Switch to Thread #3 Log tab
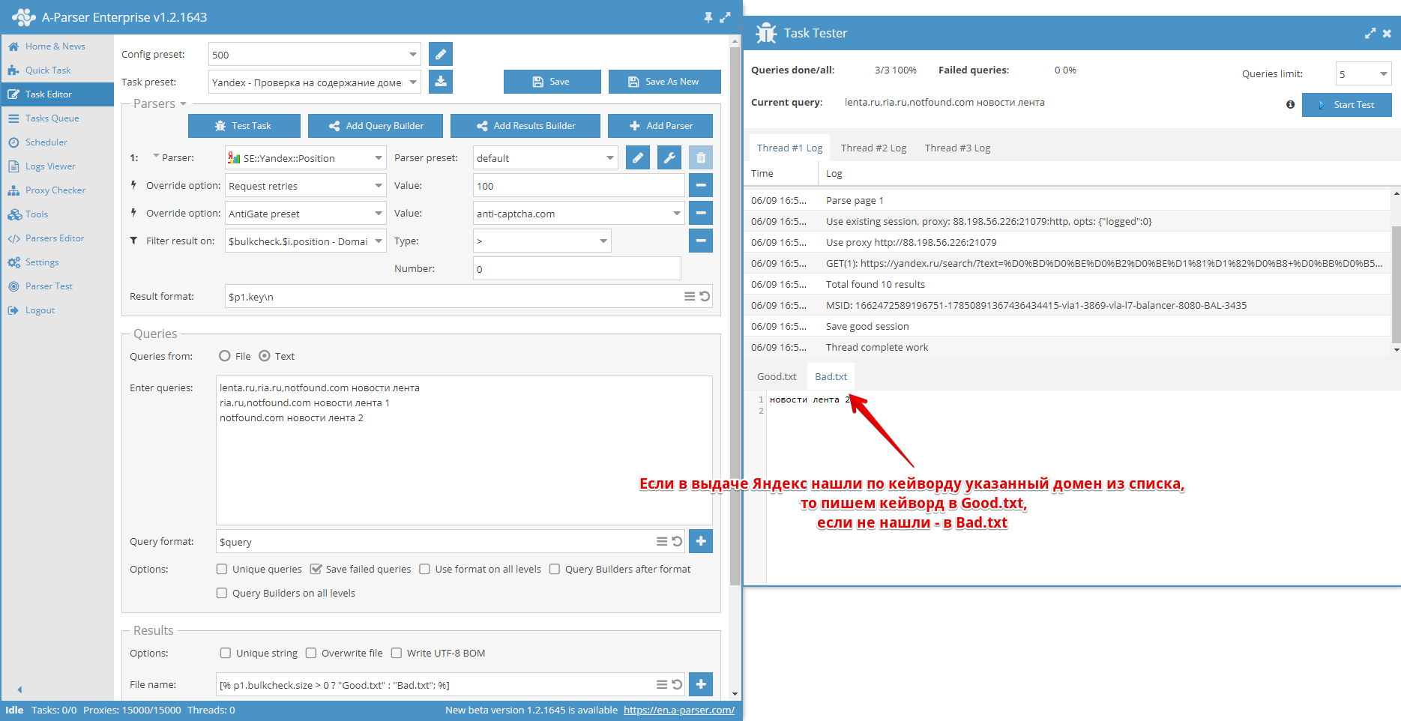The width and height of the screenshot is (1401, 721). tap(957, 148)
